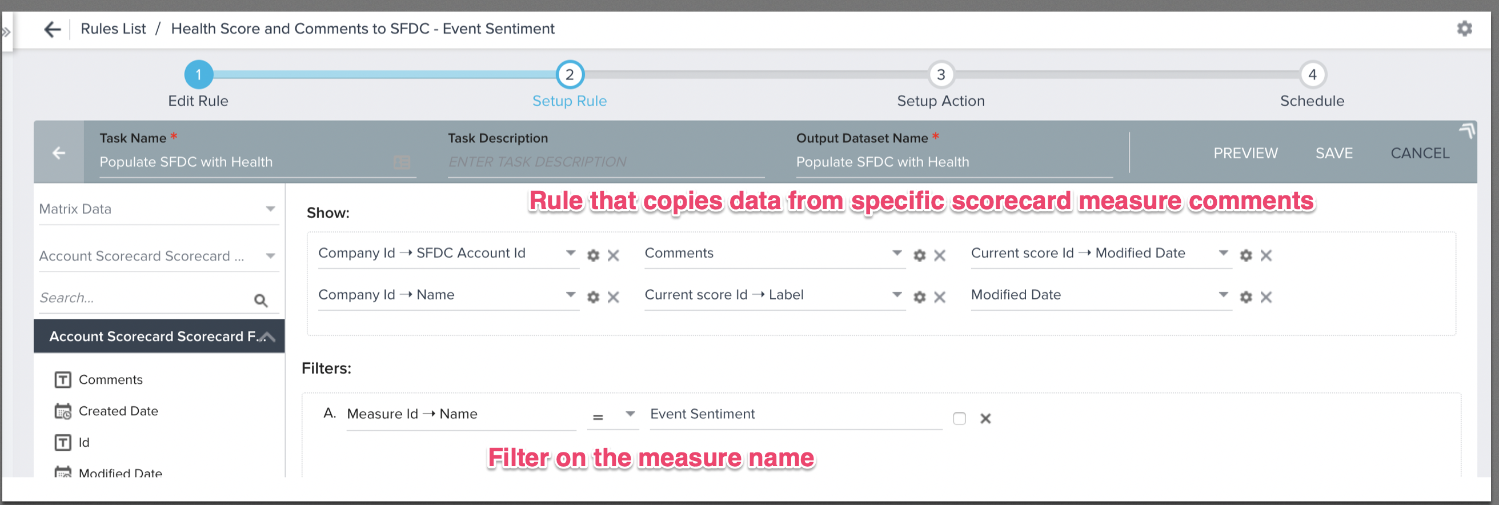Remove Current score Id Label field

pos(940,297)
